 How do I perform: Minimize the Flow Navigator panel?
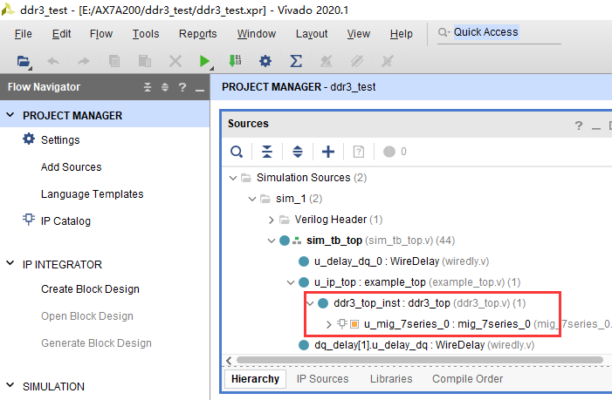200,90
